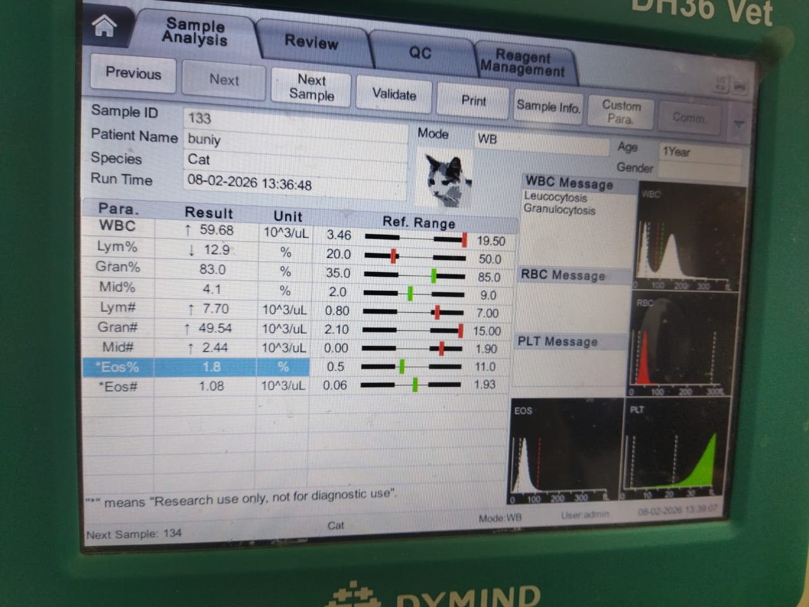The width and height of the screenshot is (809, 607).
Task: Print the current sample results
Action: pos(473,101)
